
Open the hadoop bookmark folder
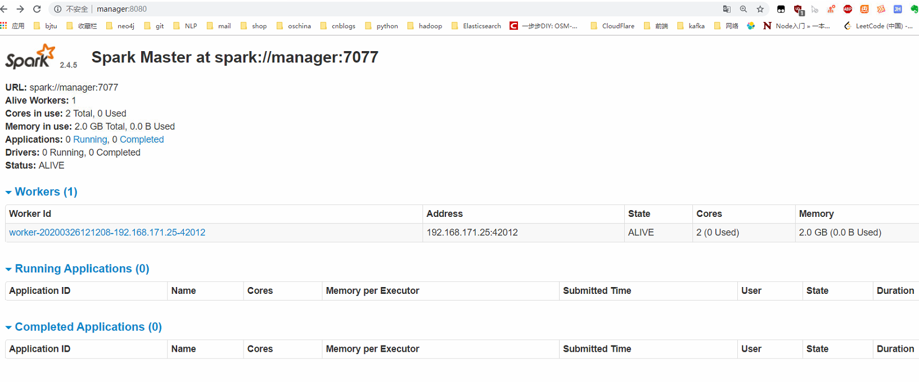(425, 26)
